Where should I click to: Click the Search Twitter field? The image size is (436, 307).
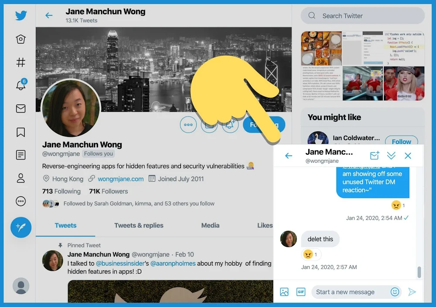(x=363, y=16)
